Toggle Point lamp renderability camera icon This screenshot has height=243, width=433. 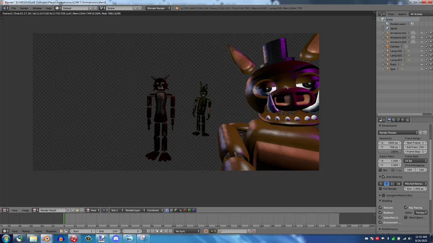click(431, 64)
